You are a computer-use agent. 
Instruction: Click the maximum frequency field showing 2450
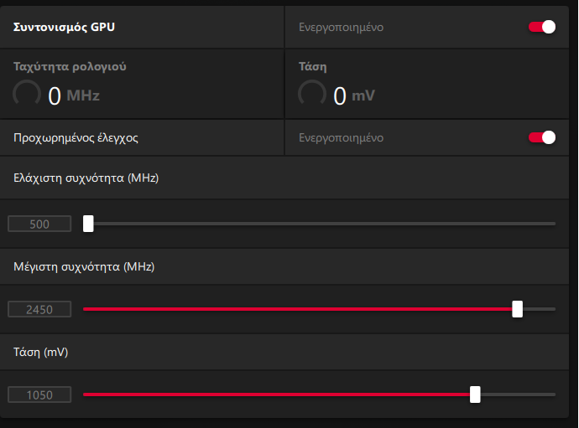[39, 309]
